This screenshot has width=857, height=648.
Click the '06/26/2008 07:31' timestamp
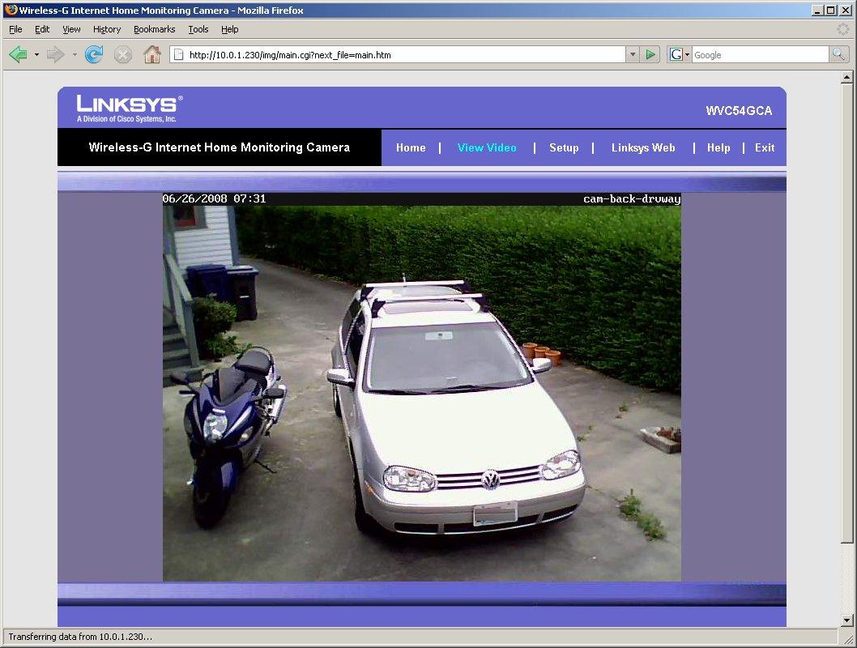(x=214, y=199)
